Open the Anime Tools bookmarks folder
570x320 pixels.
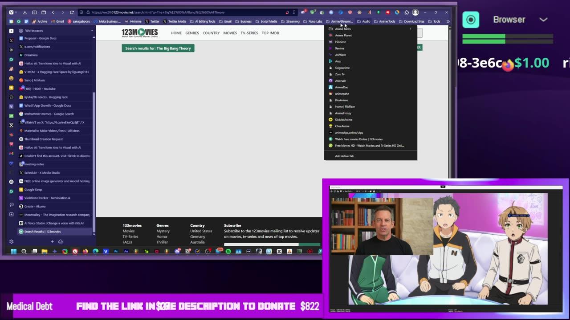tap(385, 21)
